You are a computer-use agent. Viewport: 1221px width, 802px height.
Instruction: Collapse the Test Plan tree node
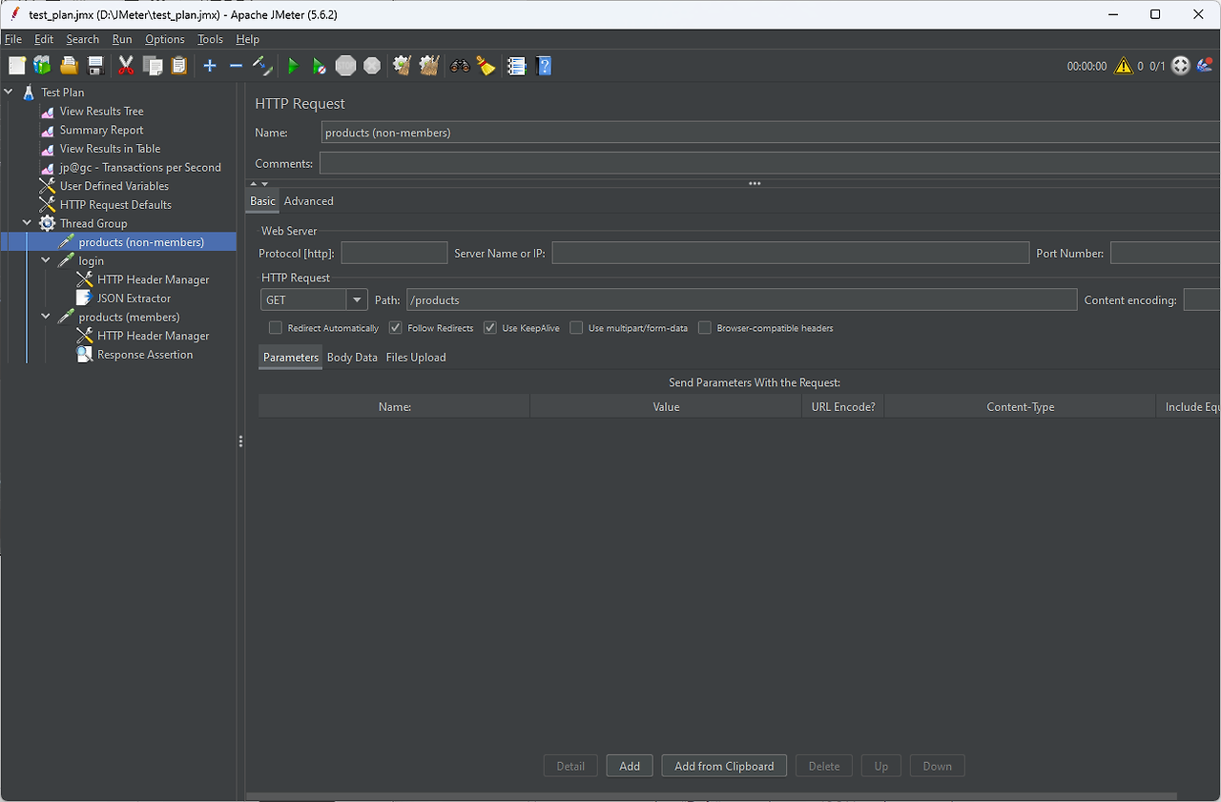(x=9, y=93)
